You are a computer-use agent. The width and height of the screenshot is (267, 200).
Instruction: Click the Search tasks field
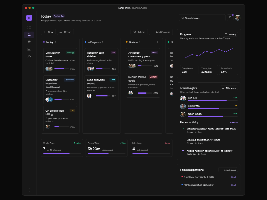pos(202,18)
